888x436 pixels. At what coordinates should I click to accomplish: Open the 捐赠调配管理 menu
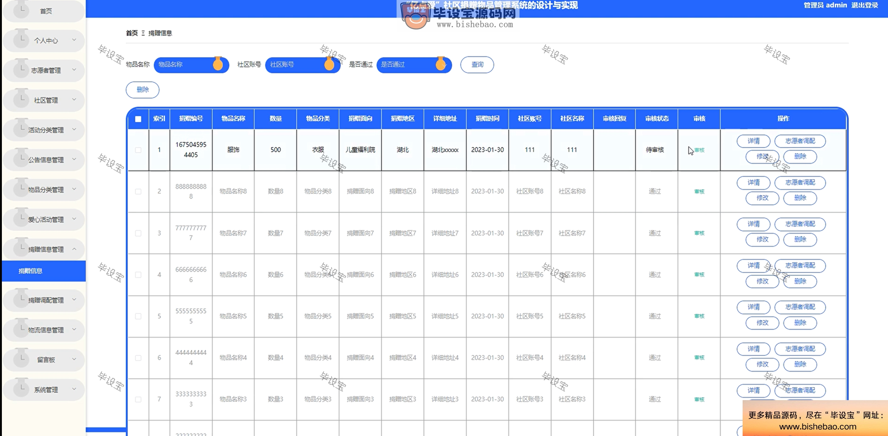click(44, 300)
